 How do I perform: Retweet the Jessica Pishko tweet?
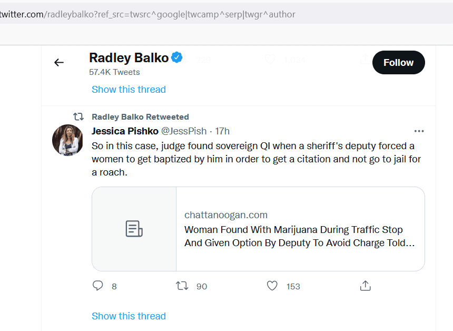pyautogui.click(x=182, y=286)
